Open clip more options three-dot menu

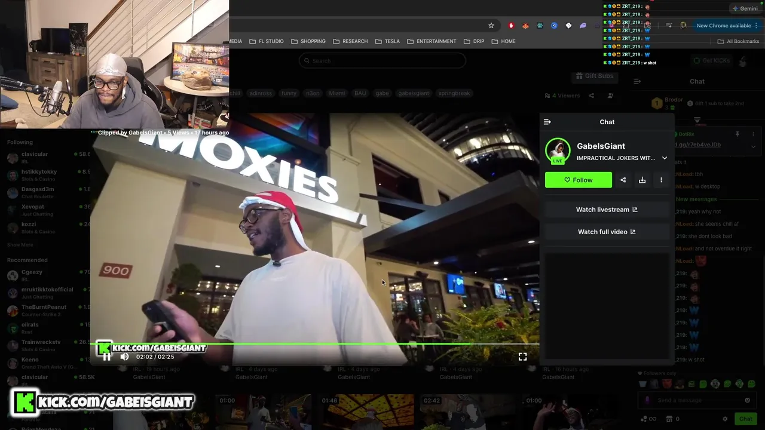pos(661,180)
